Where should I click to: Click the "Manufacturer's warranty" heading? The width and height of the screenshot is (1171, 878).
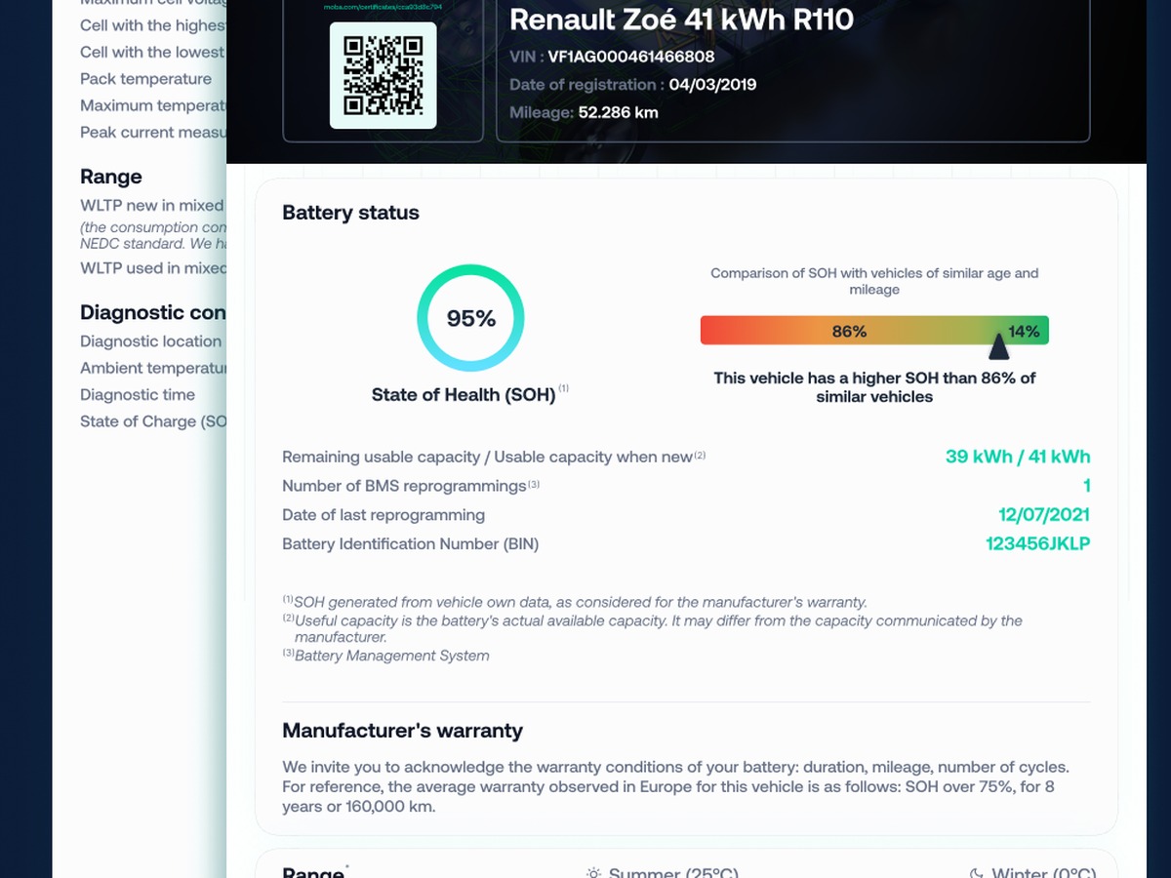pyautogui.click(x=402, y=731)
